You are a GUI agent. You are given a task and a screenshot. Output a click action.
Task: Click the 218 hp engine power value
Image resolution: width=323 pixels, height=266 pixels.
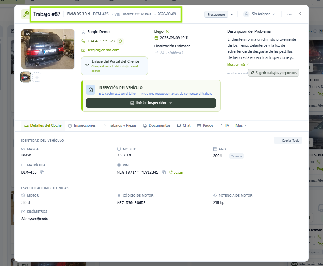click(x=219, y=202)
